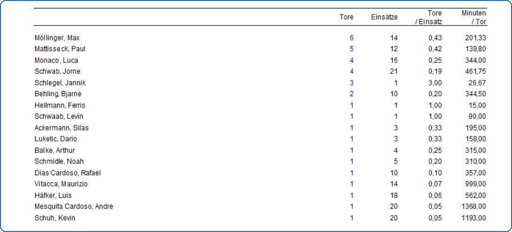512x232 pixels.
Task: Click the 201,33 minutes per goal value
Action: point(475,38)
